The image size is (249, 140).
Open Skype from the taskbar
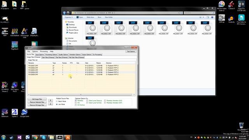[x=44, y=137]
